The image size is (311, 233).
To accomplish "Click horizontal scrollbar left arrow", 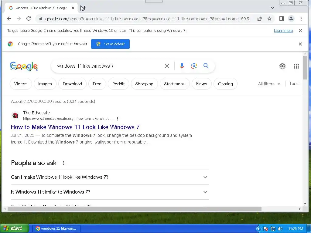I will [5, 209].
